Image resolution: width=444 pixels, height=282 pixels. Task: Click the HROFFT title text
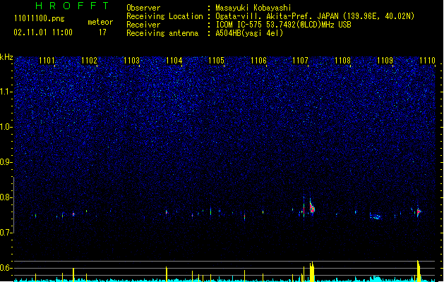pos(73,6)
